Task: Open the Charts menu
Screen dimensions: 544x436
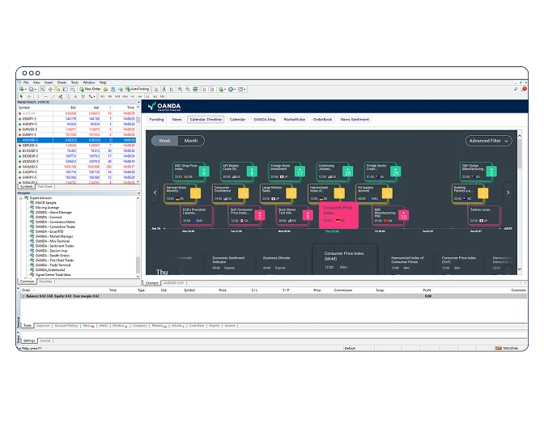Action: (x=62, y=83)
